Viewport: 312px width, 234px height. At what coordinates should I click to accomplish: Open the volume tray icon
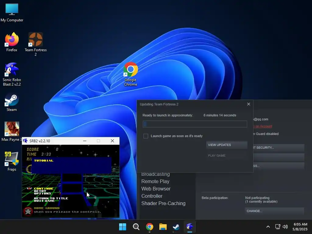[285, 227]
